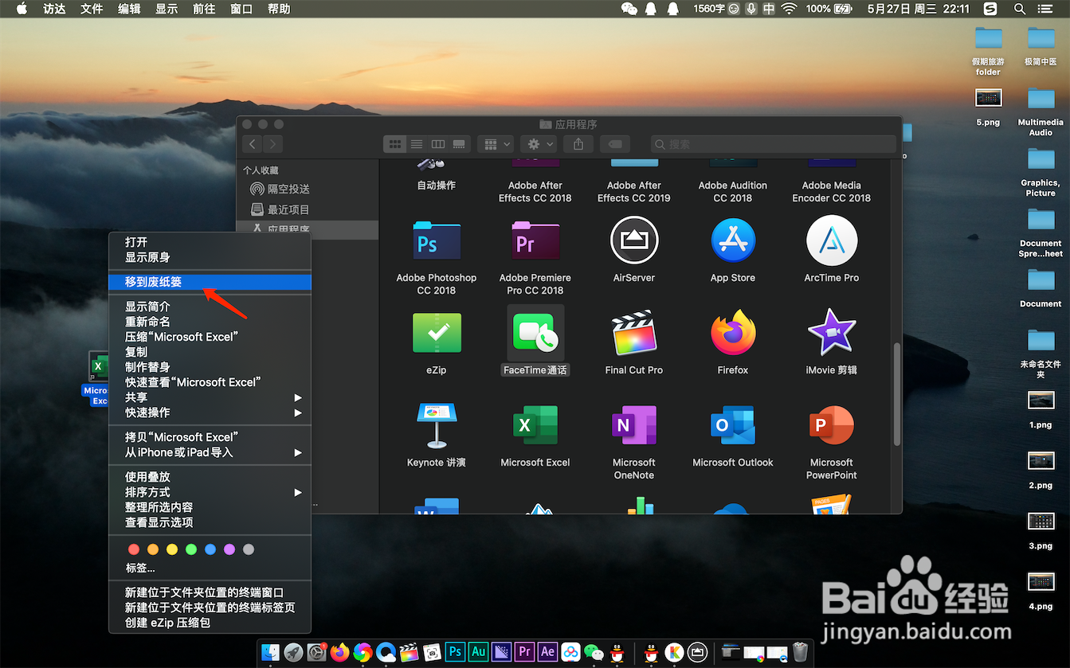Choose 移到废纸篓 in the context menu
The image size is (1070, 668).
210,282
